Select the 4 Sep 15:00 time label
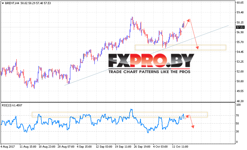Viewport: 247px width, 150px height. pyautogui.click(x=84, y=147)
